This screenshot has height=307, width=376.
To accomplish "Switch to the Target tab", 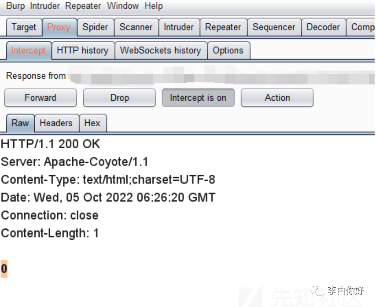I will (x=24, y=27).
